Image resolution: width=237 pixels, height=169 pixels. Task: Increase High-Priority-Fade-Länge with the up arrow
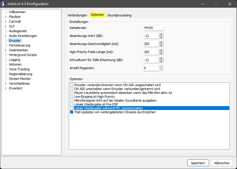pyautogui.click(x=161, y=50)
